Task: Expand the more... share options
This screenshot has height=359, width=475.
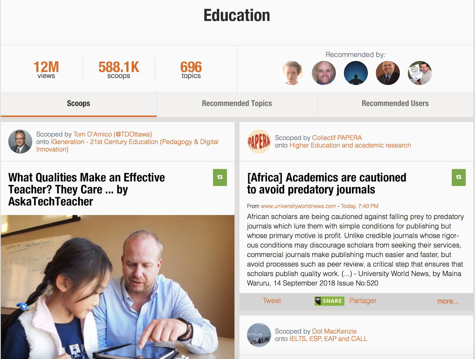Action: click(448, 301)
